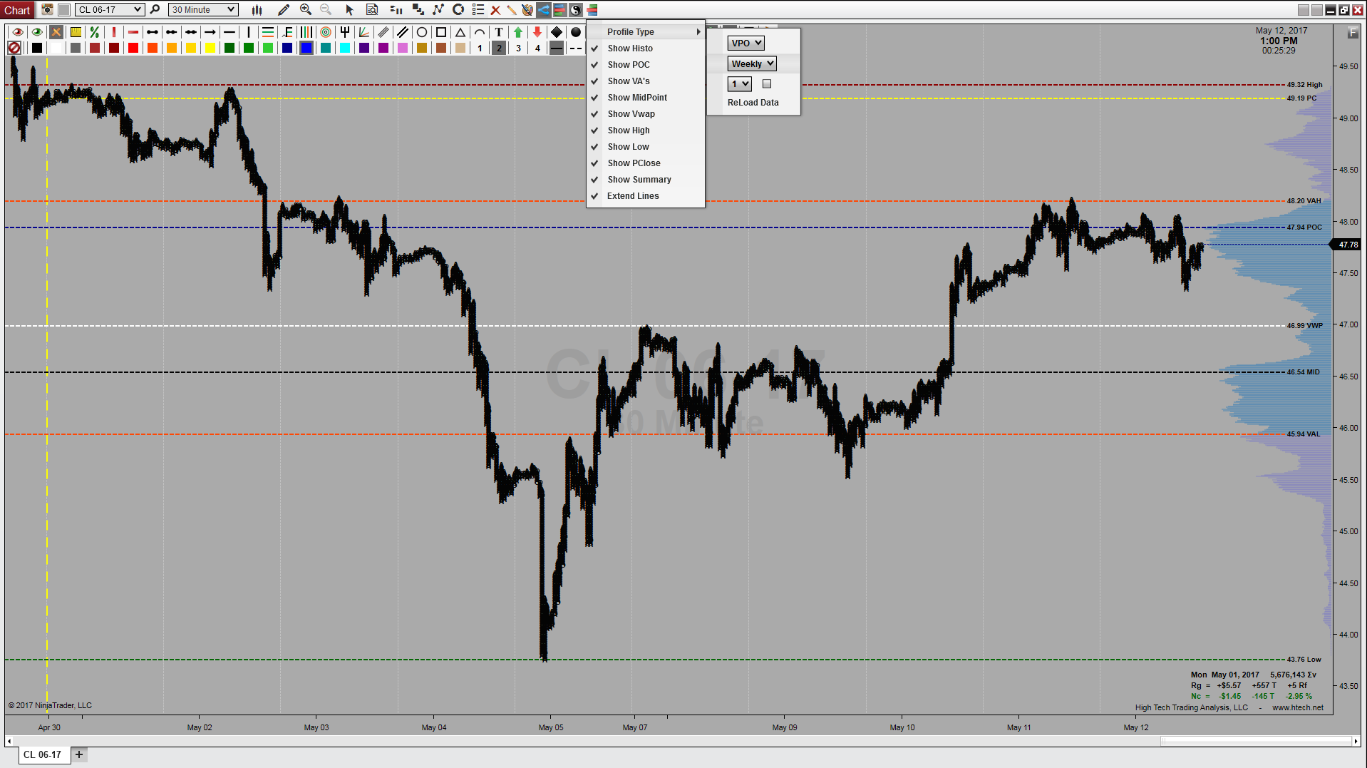The image size is (1367, 768).
Task: Uncheck Show Vwap in the menu
Action: click(x=630, y=113)
